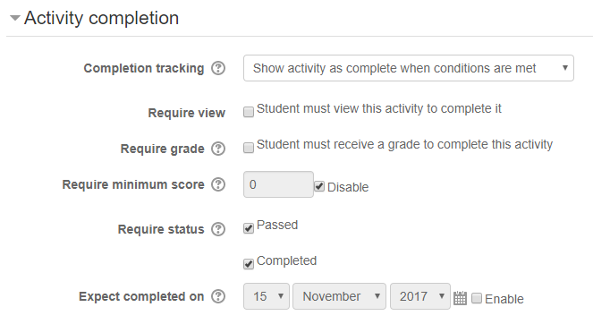This screenshot has height=324, width=593.
Task: Open help for Completion tracking
Action: click(x=218, y=69)
